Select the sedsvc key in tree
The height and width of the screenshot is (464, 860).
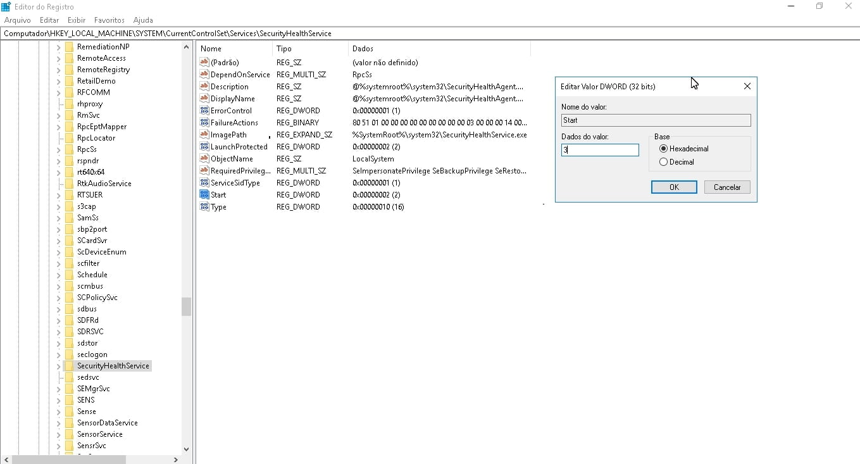pos(88,377)
